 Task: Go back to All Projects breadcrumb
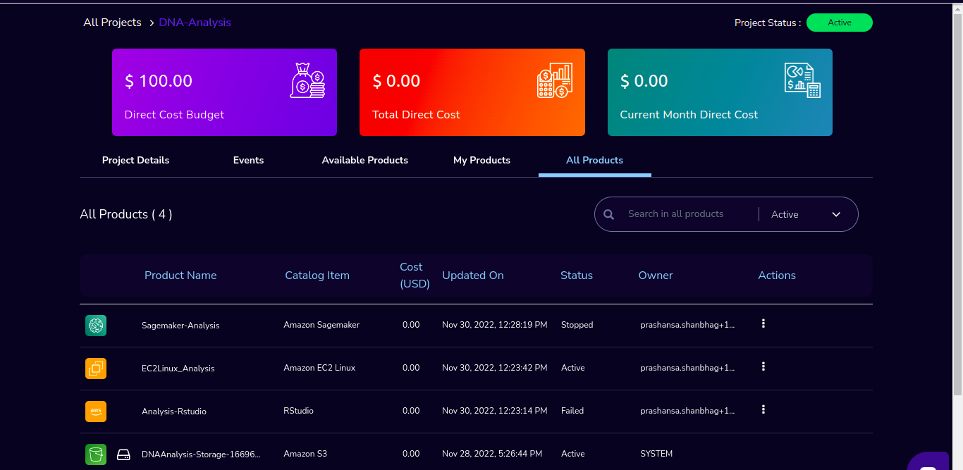pos(112,23)
